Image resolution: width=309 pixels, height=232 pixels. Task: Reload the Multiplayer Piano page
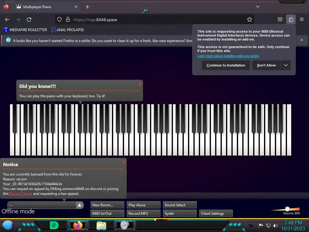pos(29,20)
